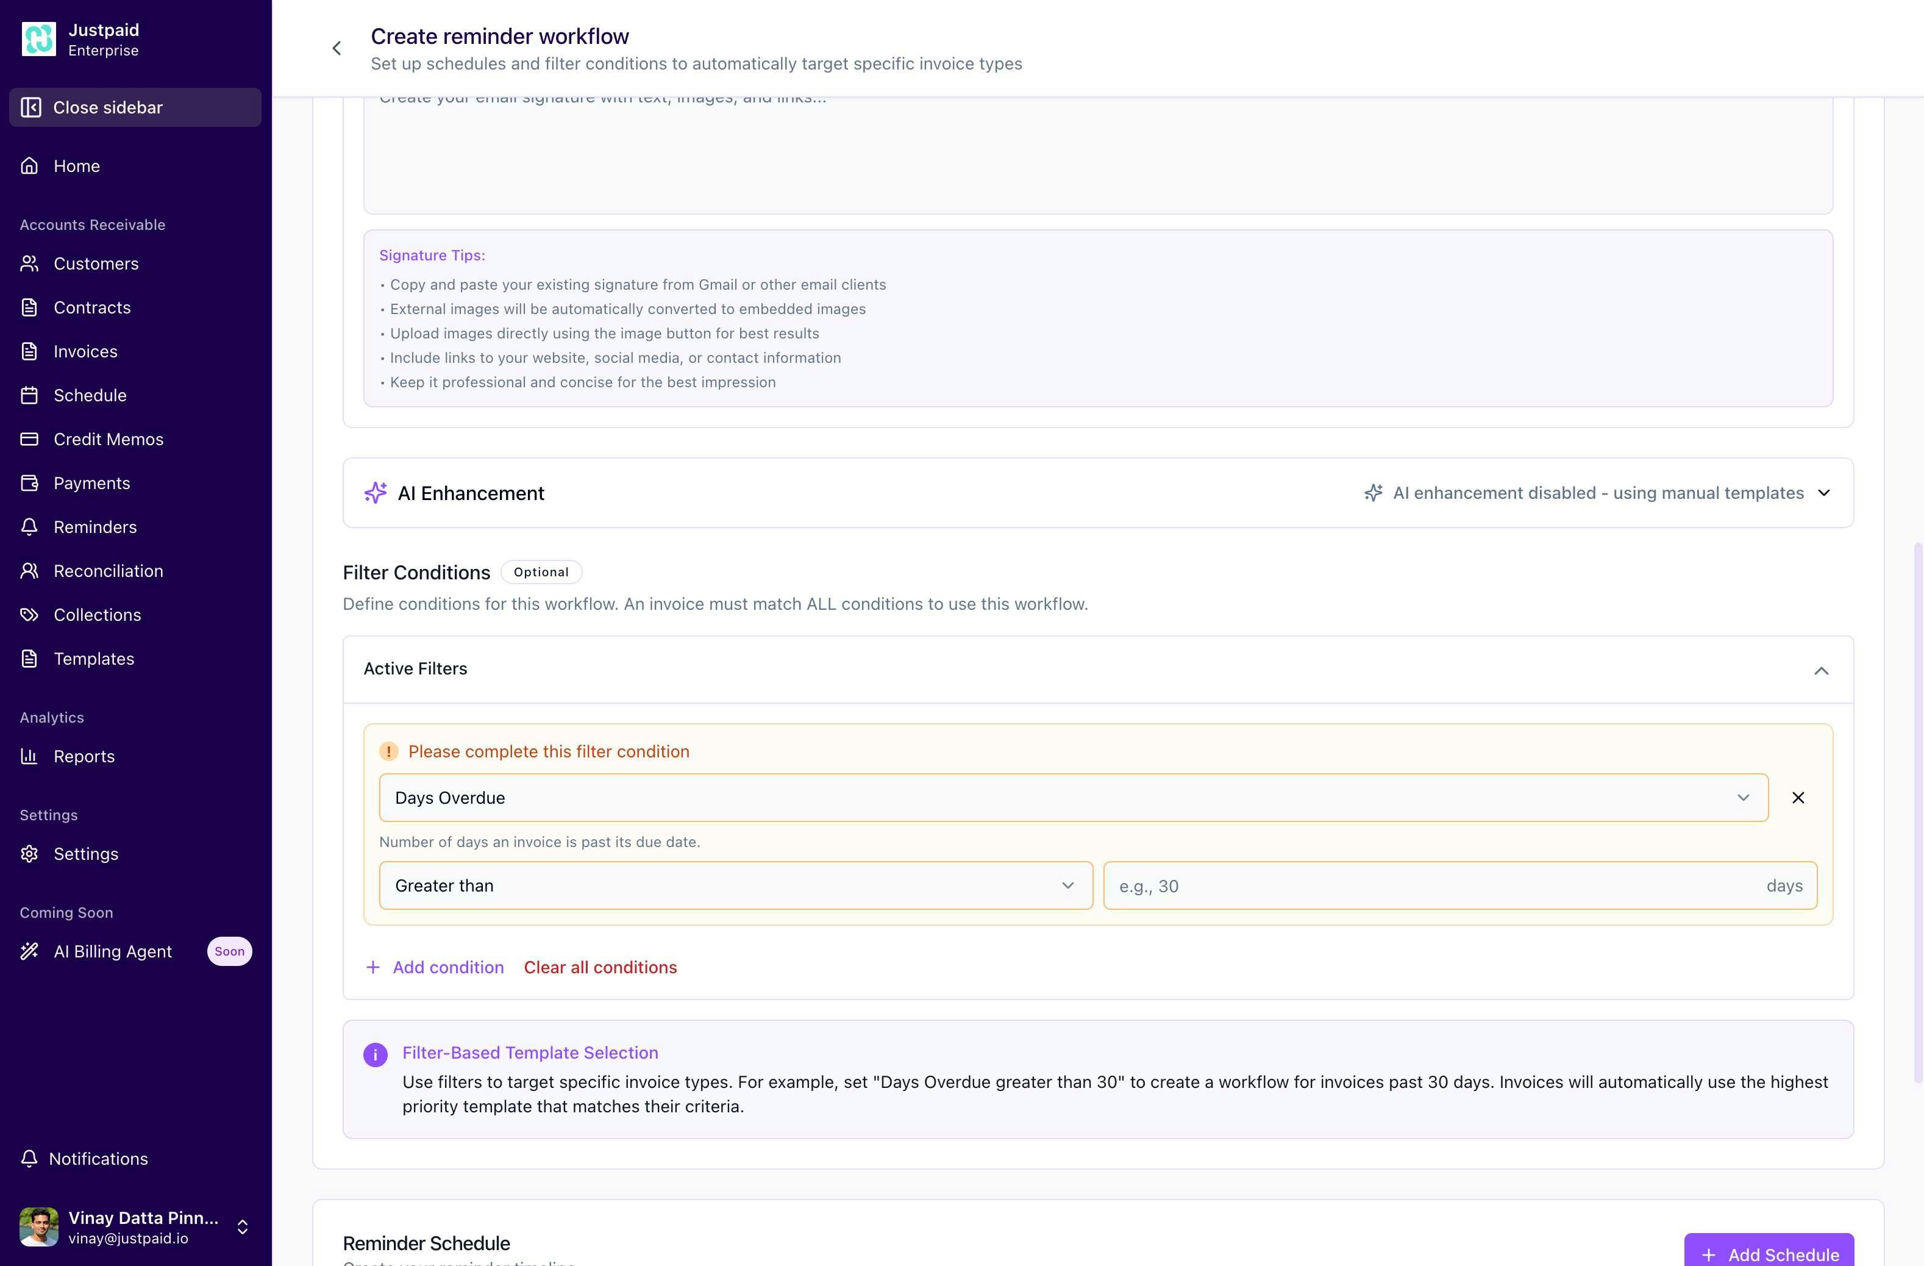Remove the Days Overdue filter with the X icon
The height and width of the screenshot is (1266, 1924).
point(1798,798)
